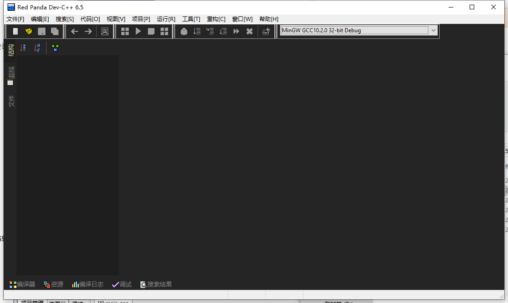Click the Compile grid icon
Viewport: 508px width, 303px height.
tap(125, 31)
